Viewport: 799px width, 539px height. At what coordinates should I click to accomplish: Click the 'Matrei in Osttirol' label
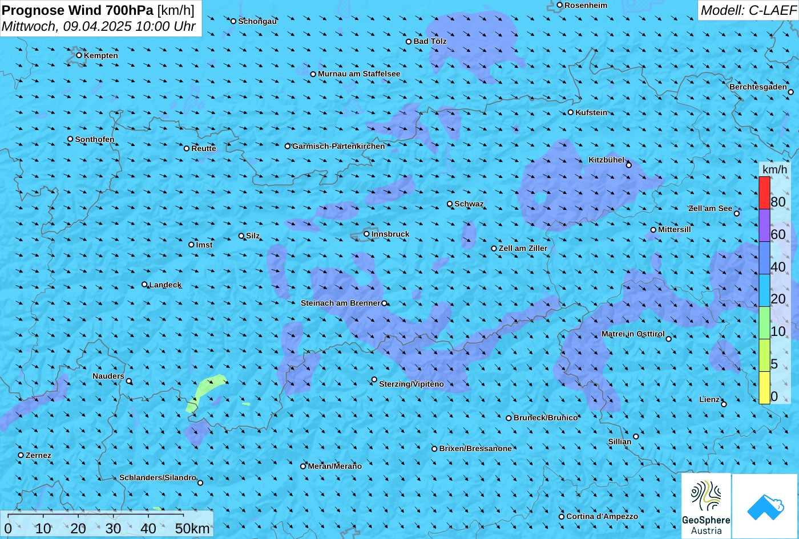(x=633, y=334)
